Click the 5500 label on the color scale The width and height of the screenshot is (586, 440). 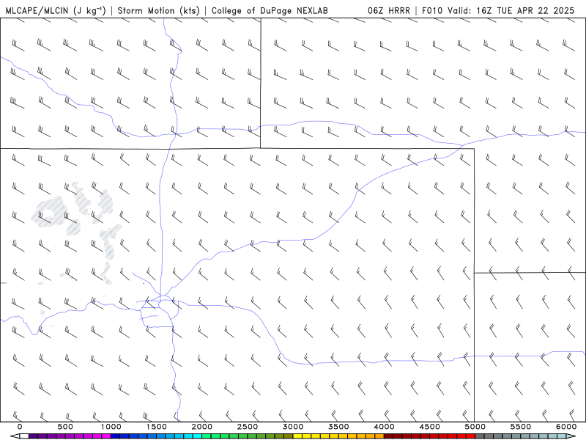[x=521, y=427]
